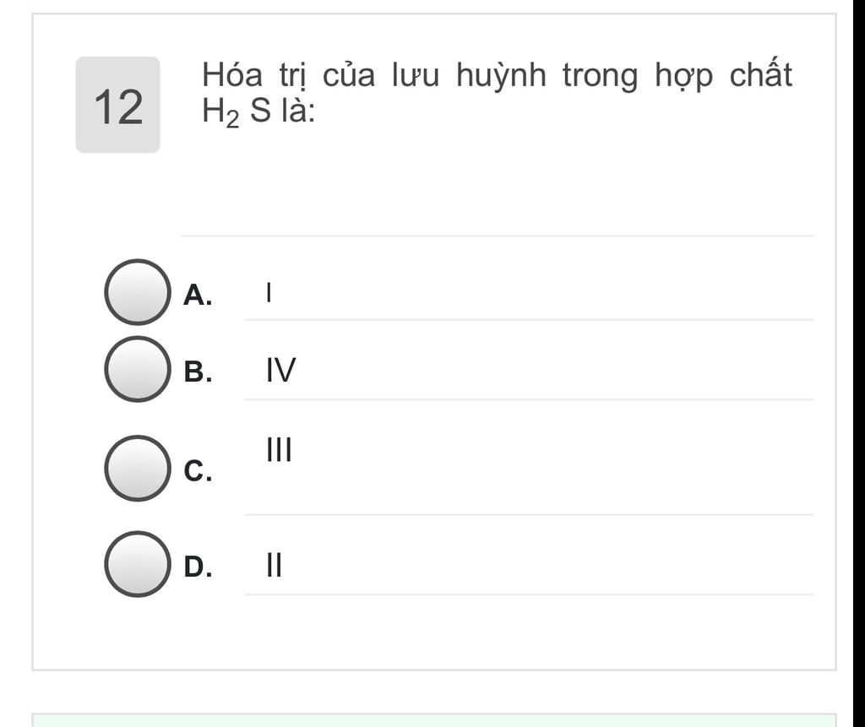Click the bold letter label 'A.'
This screenshot has height=727, width=865.
click(x=198, y=295)
